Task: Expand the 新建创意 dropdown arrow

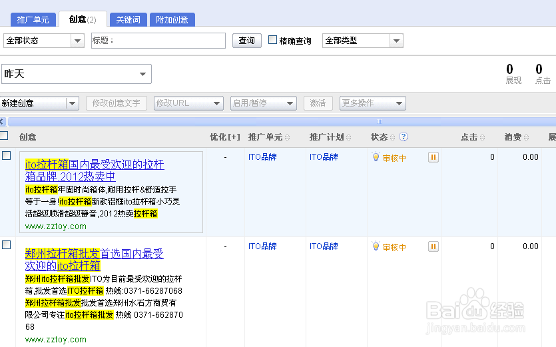Action: click(73, 103)
